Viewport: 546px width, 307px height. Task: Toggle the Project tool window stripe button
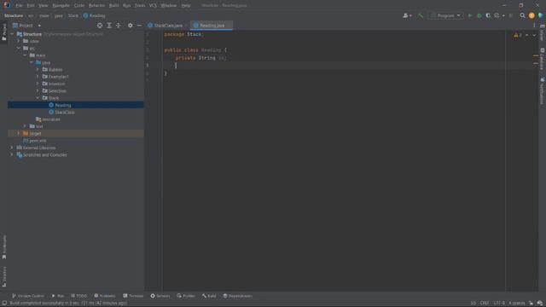click(x=4, y=32)
